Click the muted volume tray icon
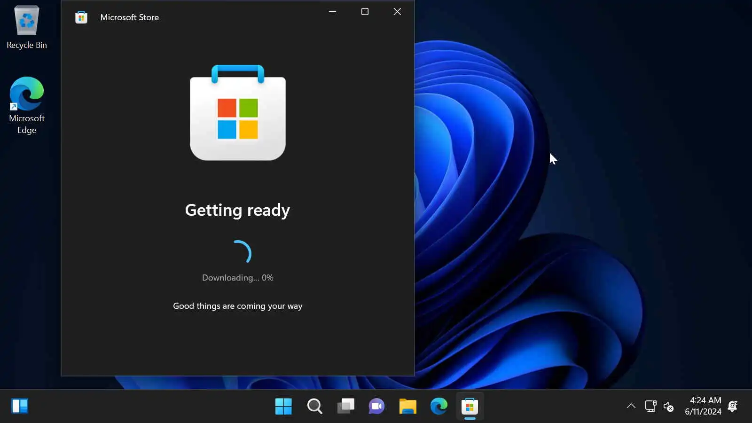752x423 pixels. tap(668, 406)
